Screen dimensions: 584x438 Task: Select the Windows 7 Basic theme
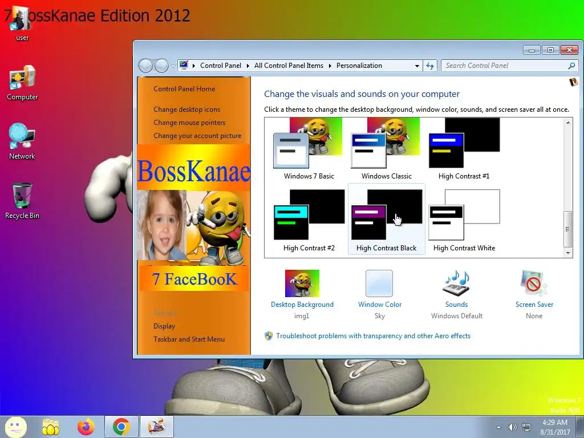tap(309, 149)
